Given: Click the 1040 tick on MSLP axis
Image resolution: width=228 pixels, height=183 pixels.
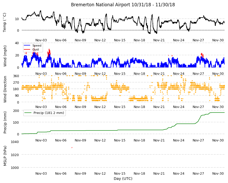Looking at the screenshot, I should click(15, 142).
